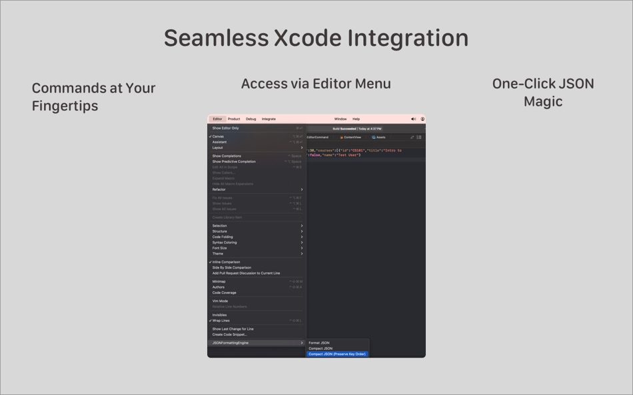Switch to the EditorCommand tab
Screen dimensions: 633x395
click(x=318, y=137)
